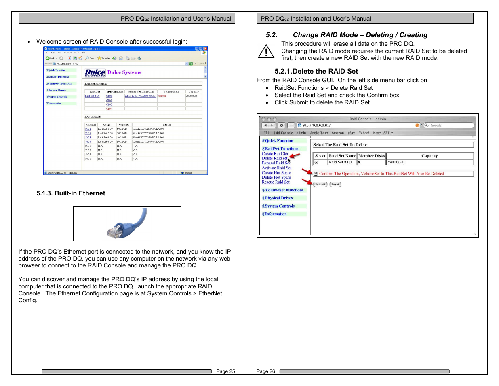Click Activate Raid Set link
Image resolution: width=499 pixels, height=386 pixels.
click(x=276, y=168)
